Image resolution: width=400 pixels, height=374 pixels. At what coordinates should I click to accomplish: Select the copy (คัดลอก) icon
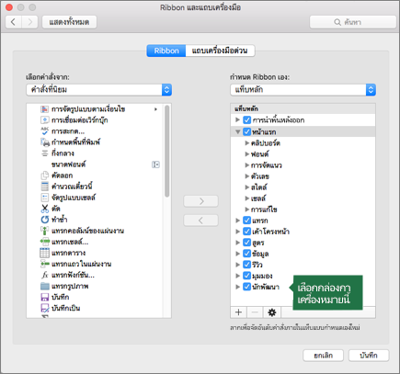pyautogui.click(x=45, y=176)
